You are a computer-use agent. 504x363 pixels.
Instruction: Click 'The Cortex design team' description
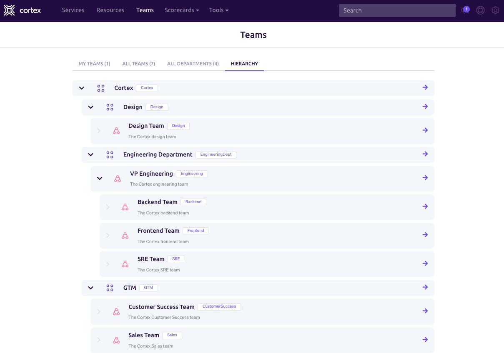[x=152, y=137]
